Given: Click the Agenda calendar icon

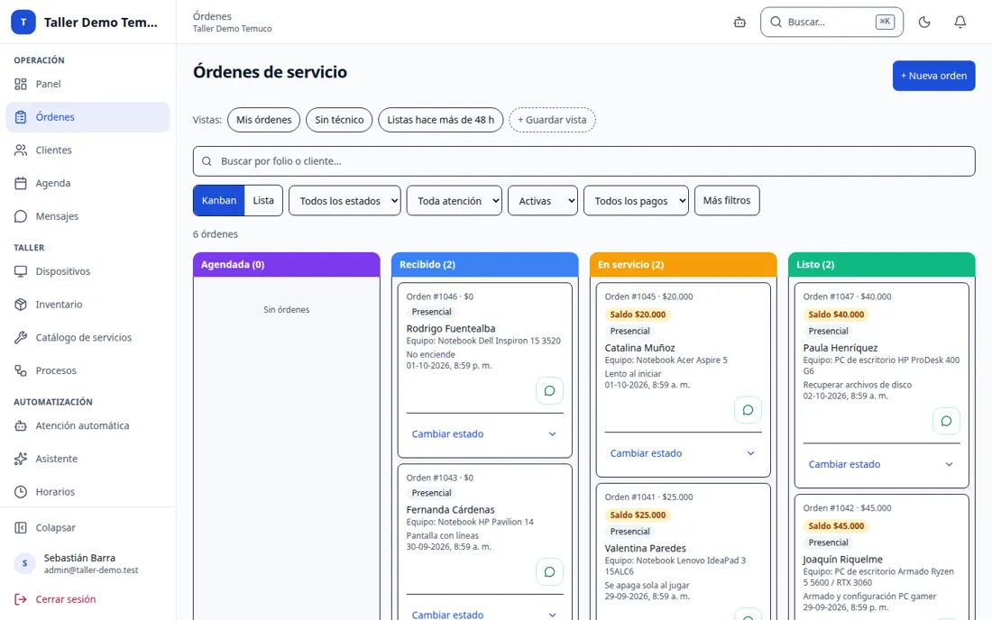Looking at the screenshot, I should (x=21, y=183).
